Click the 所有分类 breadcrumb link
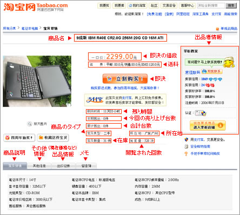Viewport: 240px width, 215px height. (x=9, y=28)
